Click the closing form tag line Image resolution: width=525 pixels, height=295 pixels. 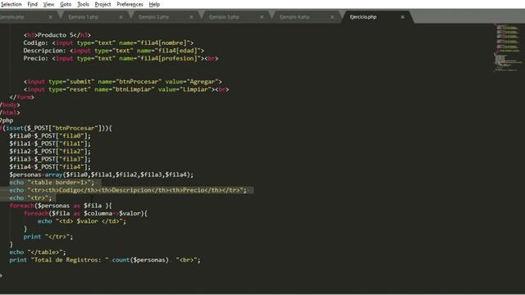click(x=22, y=97)
